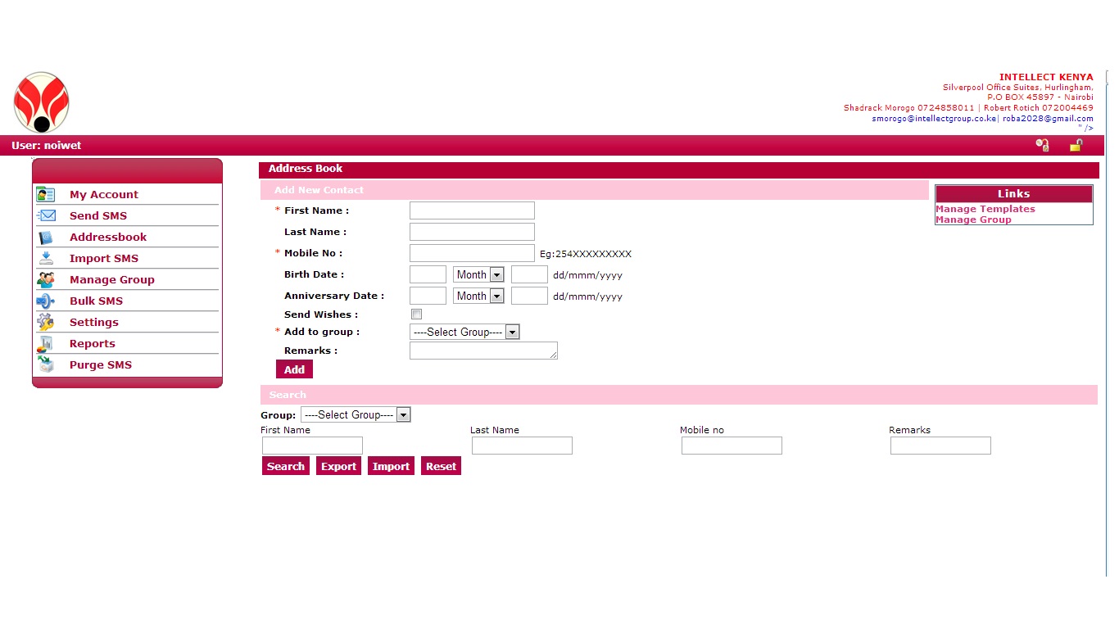Click the Export button

[x=338, y=466]
